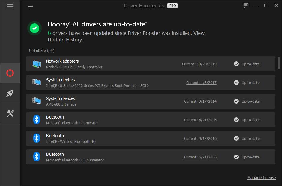Open the hamburger menu

pyautogui.click(x=10, y=6)
